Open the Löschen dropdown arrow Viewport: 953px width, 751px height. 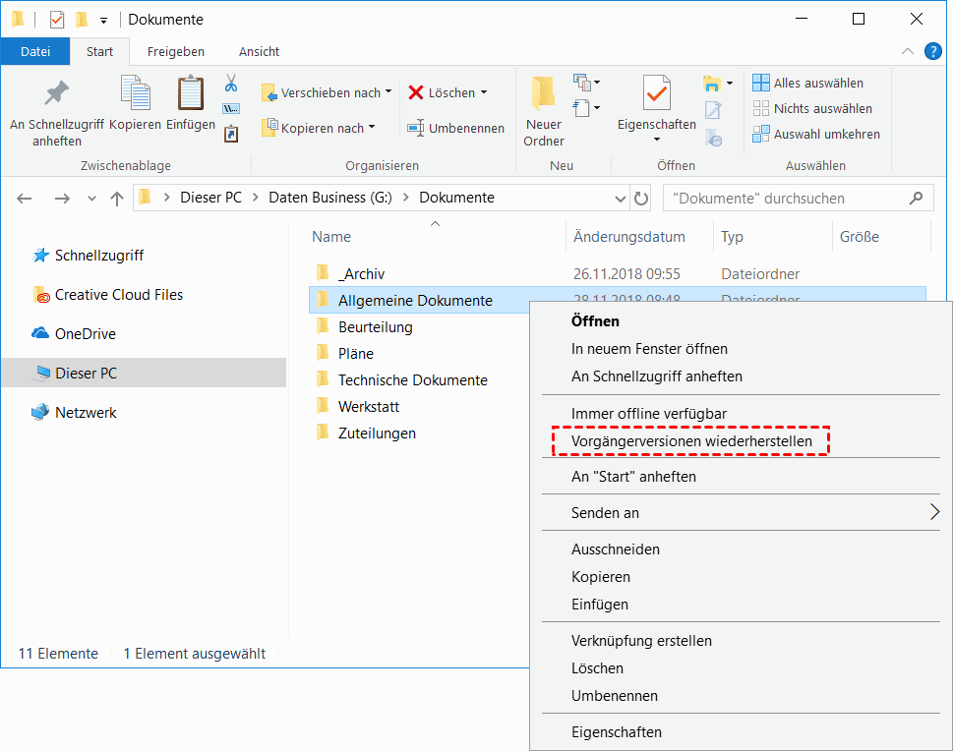pos(484,92)
